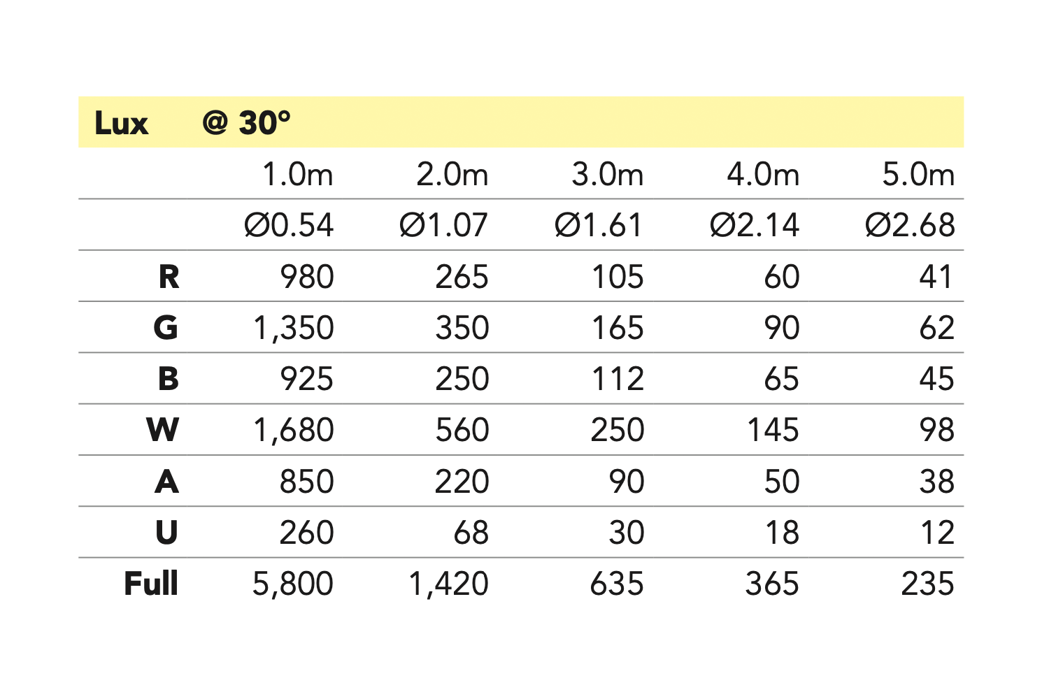The height and width of the screenshot is (699, 1049).
Task: Click the 5,800 Full lux value
Action: pyautogui.click(x=293, y=584)
